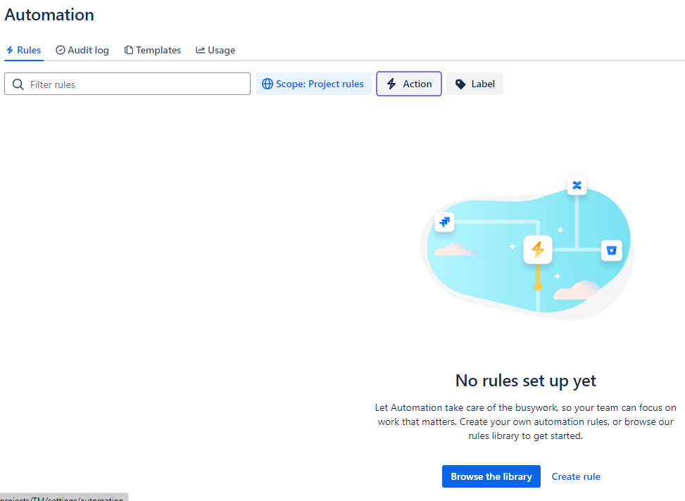Click the Rules lightning bolt icon

coord(10,50)
